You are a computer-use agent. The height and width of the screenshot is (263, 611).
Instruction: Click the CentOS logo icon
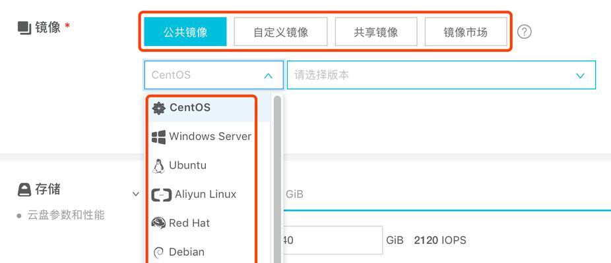click(x=158, y=108)
